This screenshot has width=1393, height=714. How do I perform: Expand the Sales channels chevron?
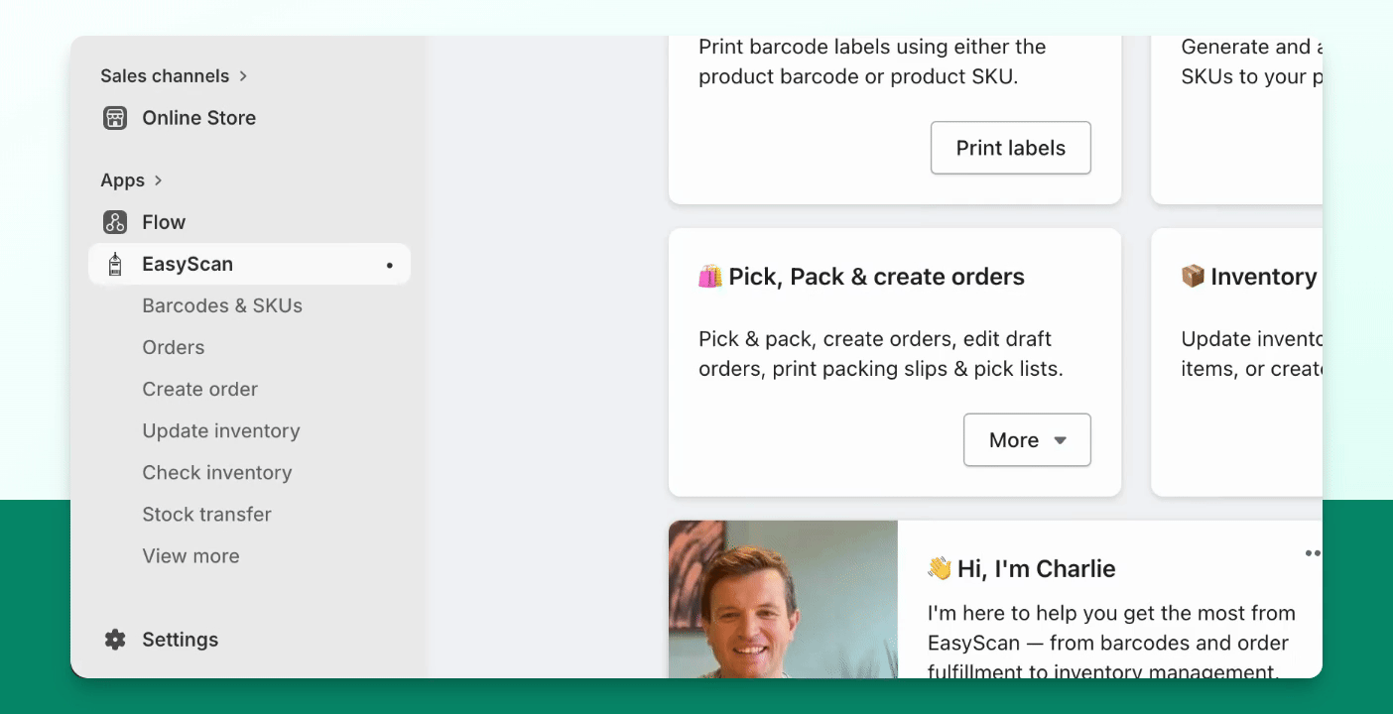tap(243, 76)
